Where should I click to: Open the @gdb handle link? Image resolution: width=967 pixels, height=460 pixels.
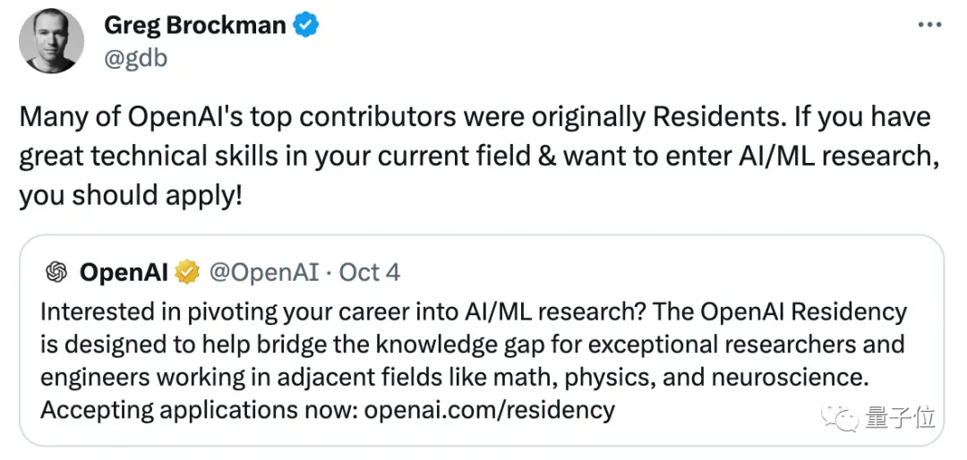136,58
